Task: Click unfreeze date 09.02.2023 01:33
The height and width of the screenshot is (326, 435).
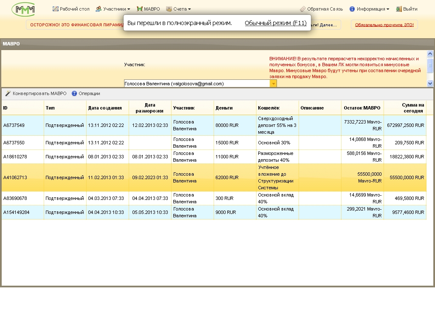Action: [150, 177]
